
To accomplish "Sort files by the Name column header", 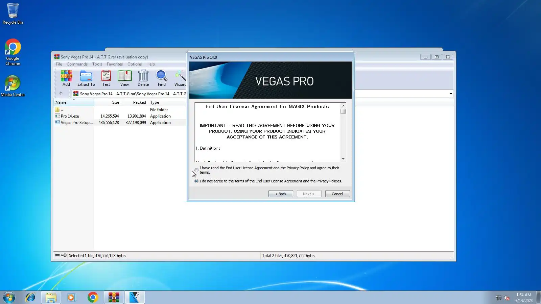I will tap(74, 102).
